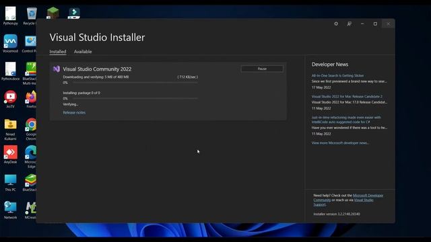
Task: Launch AnyDesk from the desktop
Action: [11, 155]
